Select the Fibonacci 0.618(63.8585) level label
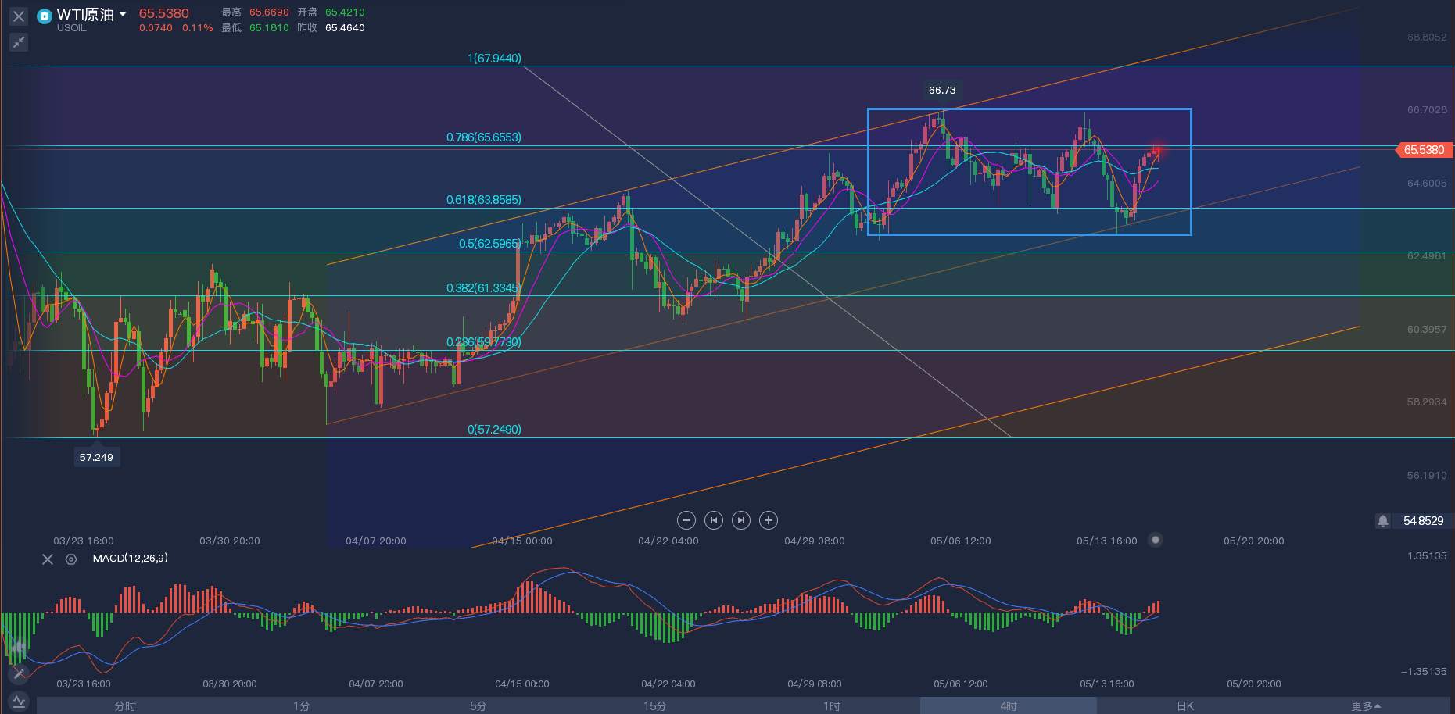 484,200
